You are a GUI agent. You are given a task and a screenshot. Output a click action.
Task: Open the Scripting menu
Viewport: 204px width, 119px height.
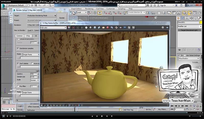click(122, 9)
